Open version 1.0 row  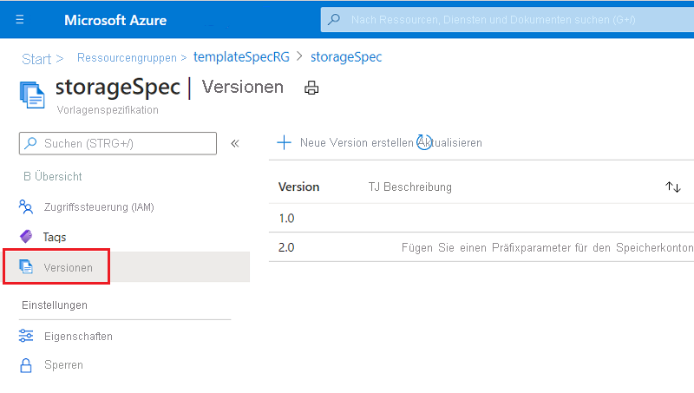pos(481,218)
